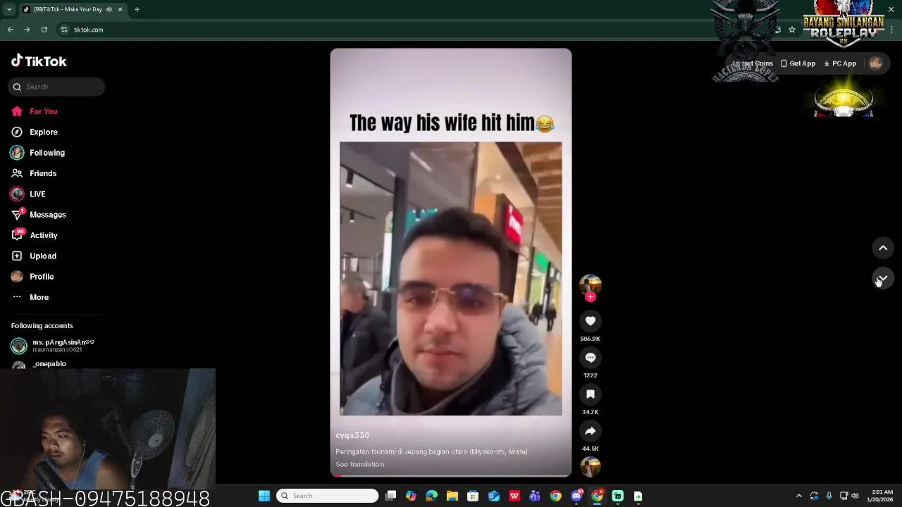902x507 pixels.
Task: Open the tab search dropdown
Action: [x=9, y=9]
